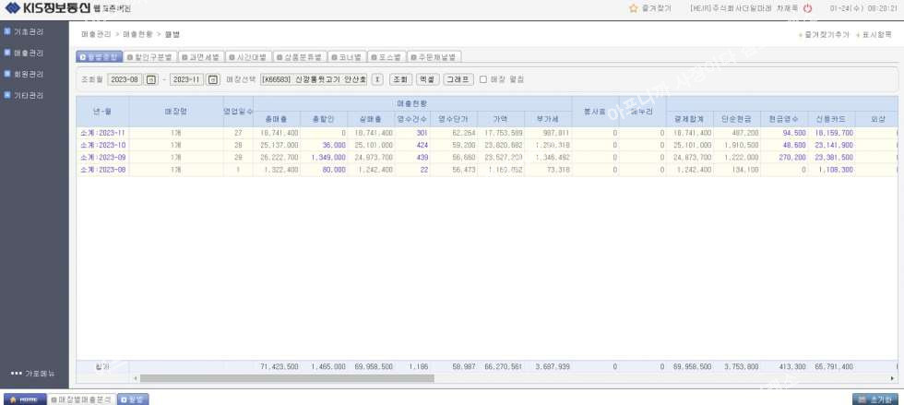Screen dimensions: 904x405
Task: Toggle the 매장 열림 checkbox
Action: point(482,79)
